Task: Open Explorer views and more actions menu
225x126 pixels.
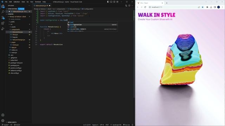Action: click(29, 6)
